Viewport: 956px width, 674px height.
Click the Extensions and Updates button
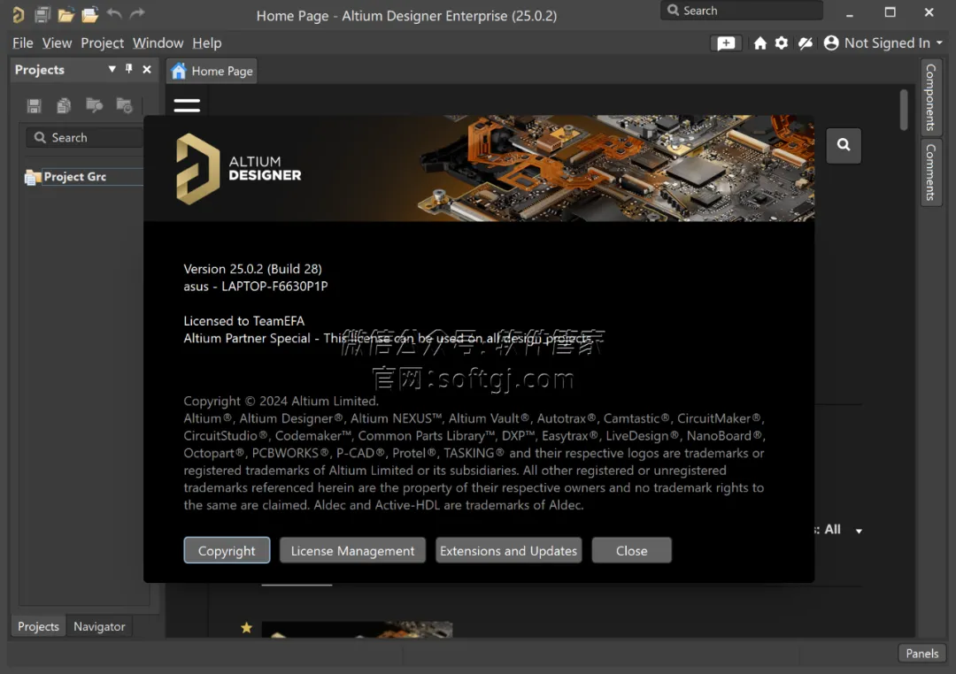point(508,551)
